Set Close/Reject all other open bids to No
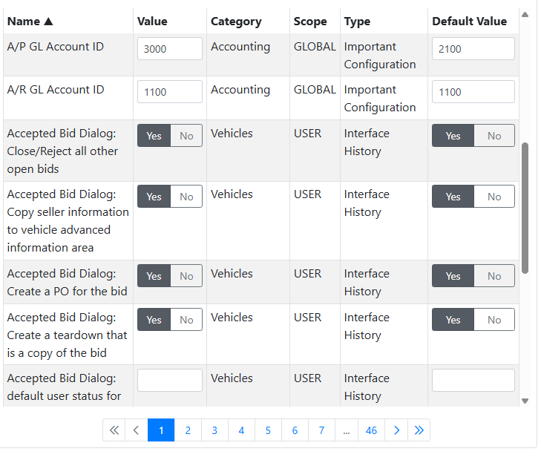541x463 pixels. [186, 136]
